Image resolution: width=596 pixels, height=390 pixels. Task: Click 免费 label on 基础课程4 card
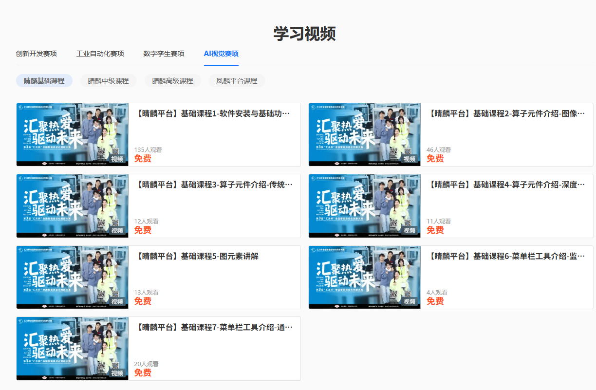click(x=435, y=230)
